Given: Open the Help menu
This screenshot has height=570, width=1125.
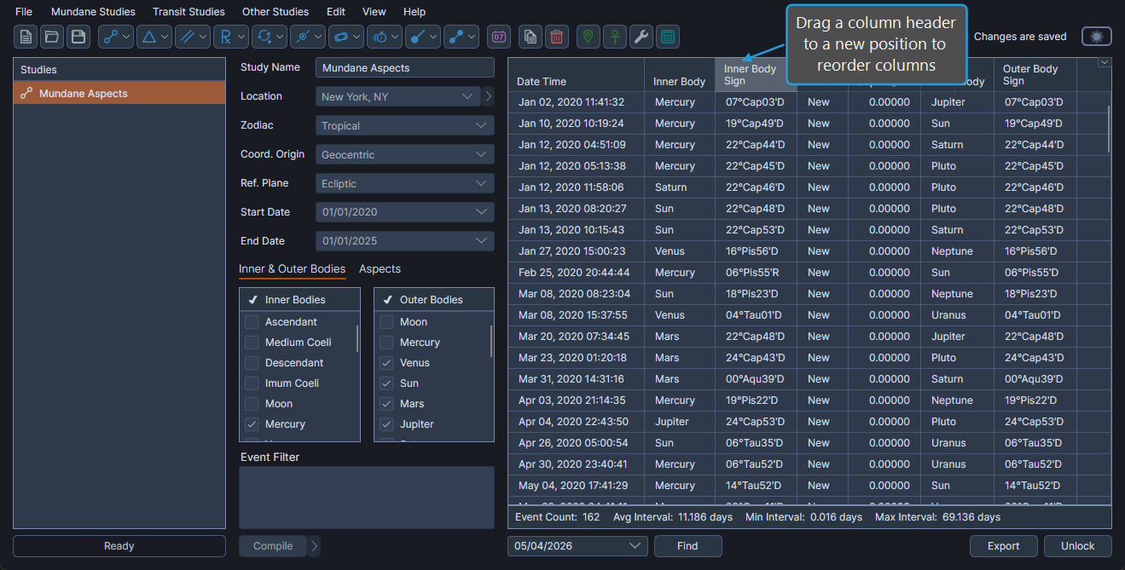Looking at the screenshot, I should pos(415,12).
